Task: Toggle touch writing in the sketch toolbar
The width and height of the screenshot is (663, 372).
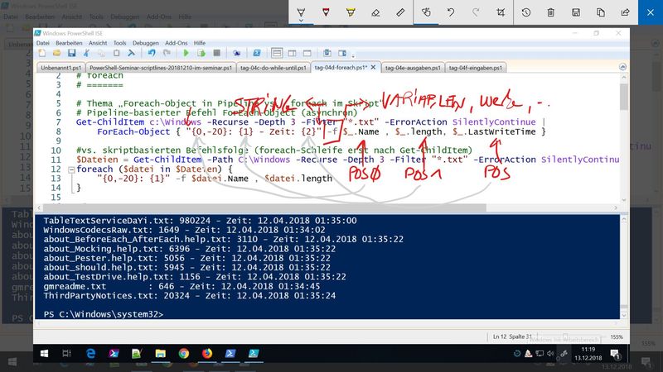Action: pyautogui.click(x=426, y=12)
